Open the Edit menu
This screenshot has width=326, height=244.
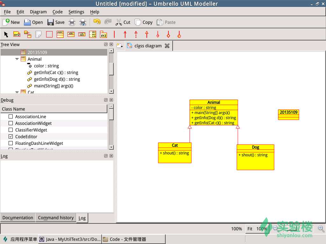(20, 12)
